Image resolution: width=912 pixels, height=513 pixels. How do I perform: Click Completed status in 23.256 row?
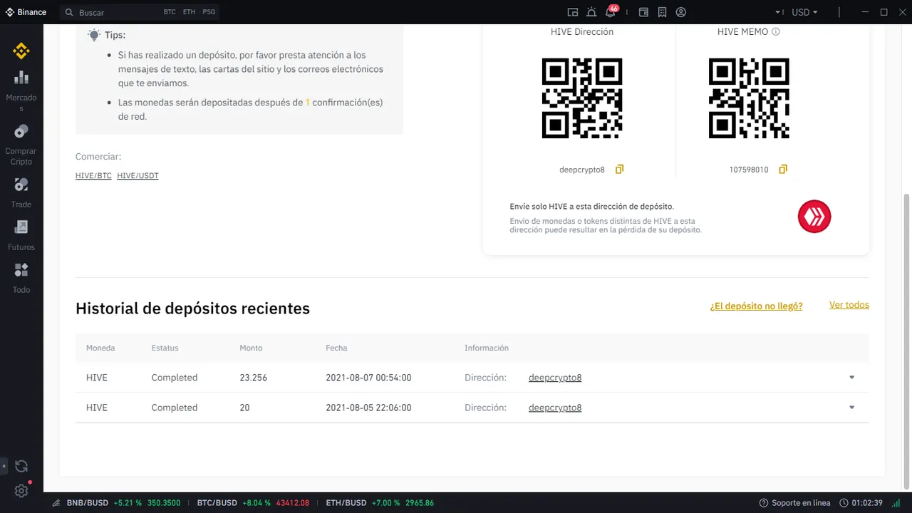point(175,378)
